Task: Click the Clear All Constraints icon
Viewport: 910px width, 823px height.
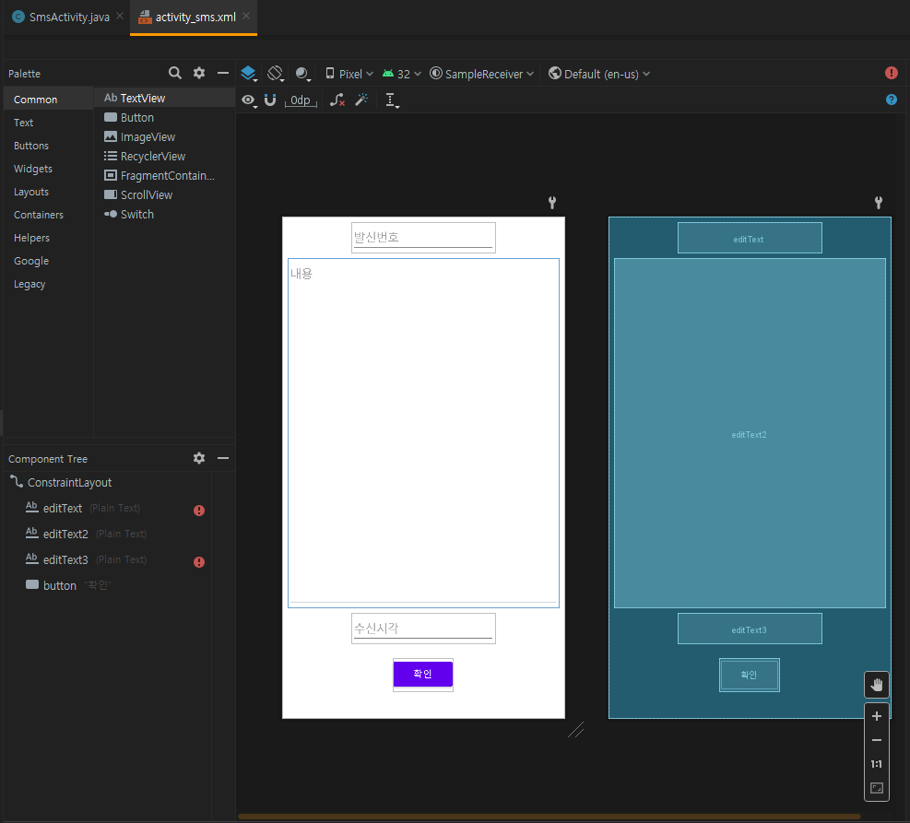Action: tap(337, 100)
